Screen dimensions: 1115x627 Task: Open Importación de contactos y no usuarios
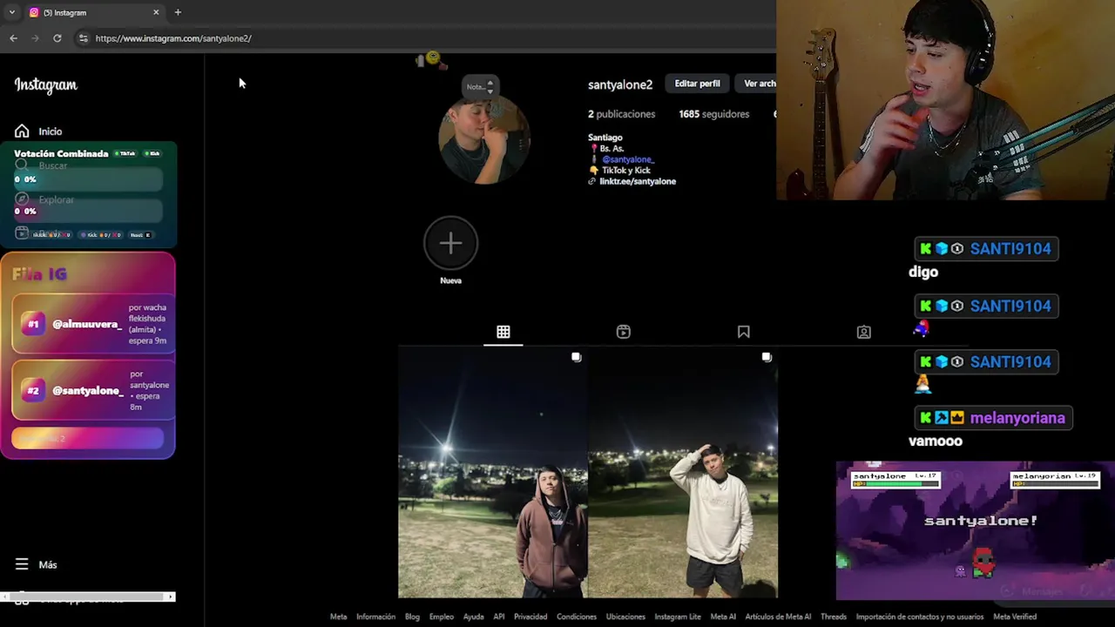point(920,617)
